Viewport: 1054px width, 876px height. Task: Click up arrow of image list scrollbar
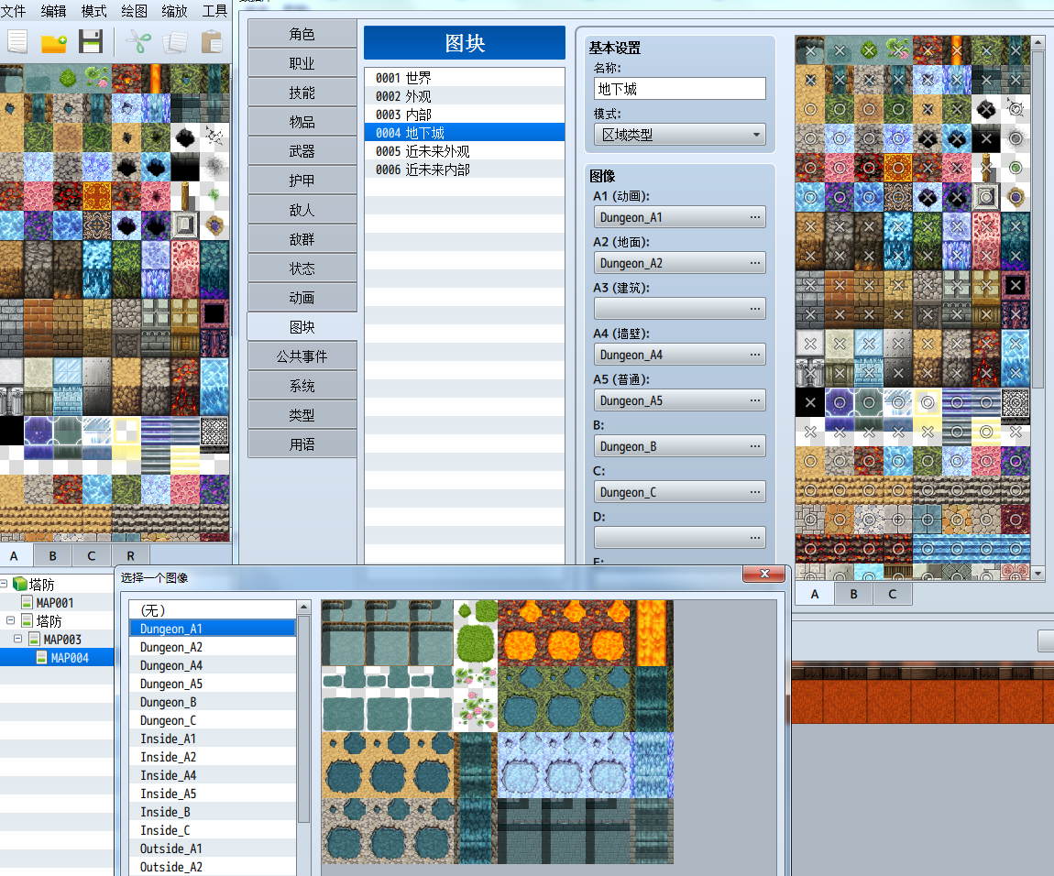tap(303, 608)
